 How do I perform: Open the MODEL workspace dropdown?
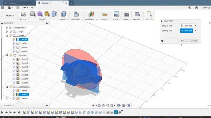[10, 16]
